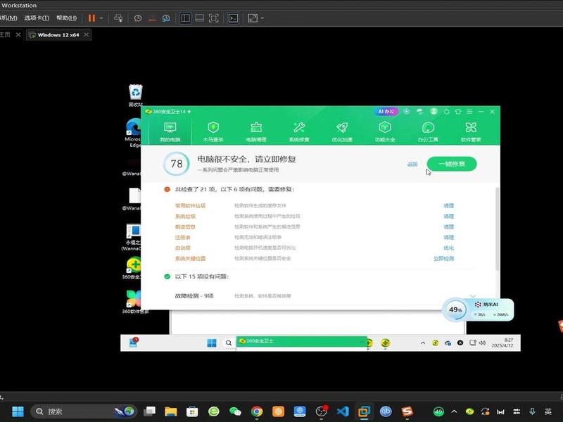This screenshot has height=422, width=563.
Task: Open 我的电脑 tab in 360 Safe
Action: click(x=170, y=132)
